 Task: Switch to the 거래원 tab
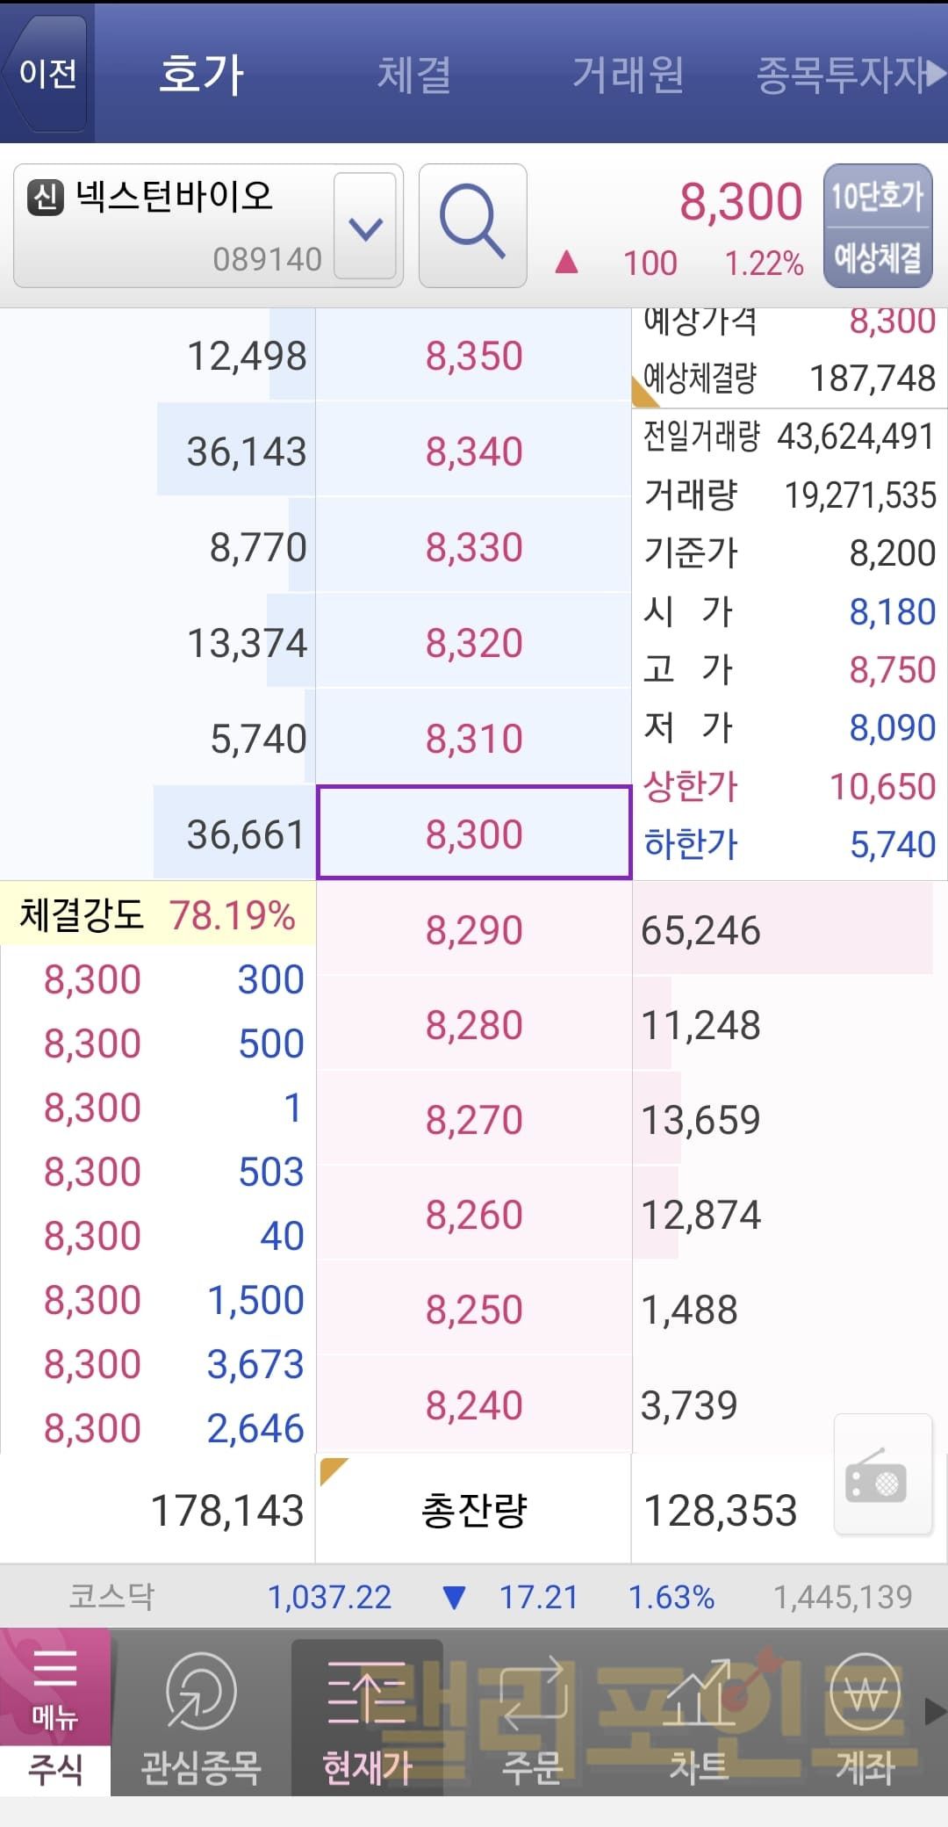coord(628,74)
